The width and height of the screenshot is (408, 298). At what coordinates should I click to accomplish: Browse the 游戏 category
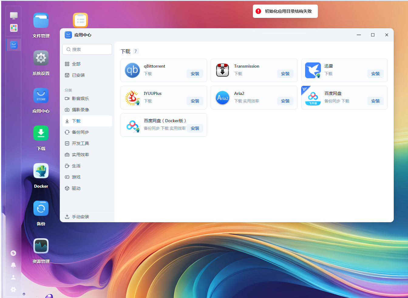tap(87, 177)
